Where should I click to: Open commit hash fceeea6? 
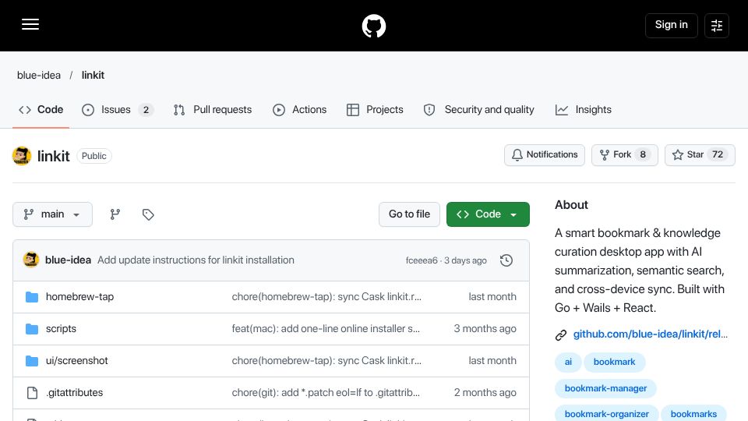[x=422, y=260]
